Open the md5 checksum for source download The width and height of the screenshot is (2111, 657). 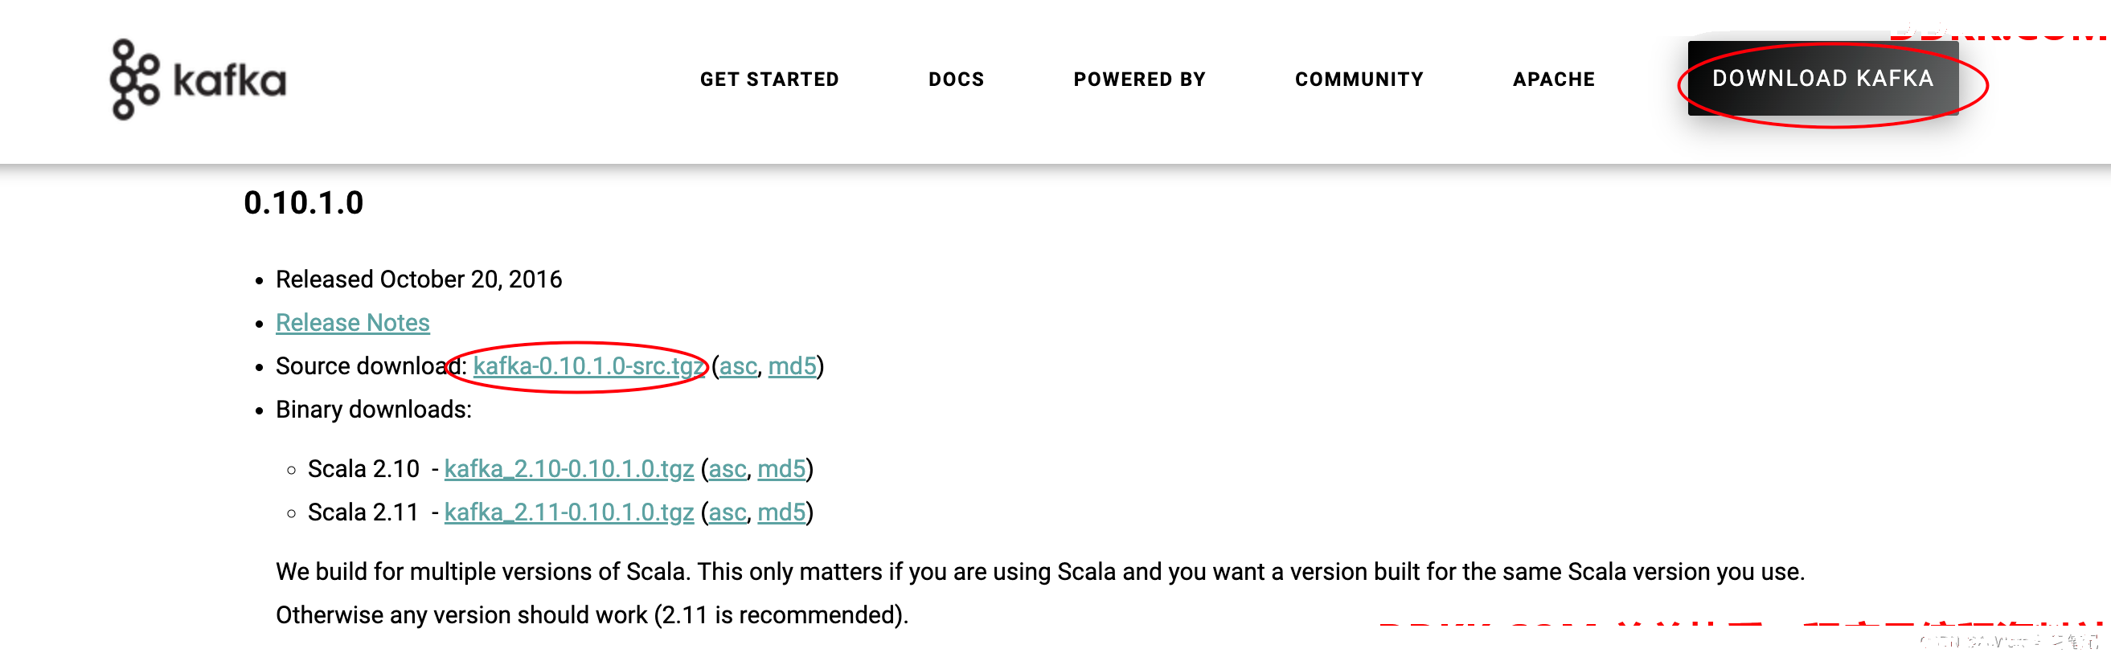pos(792,366)
